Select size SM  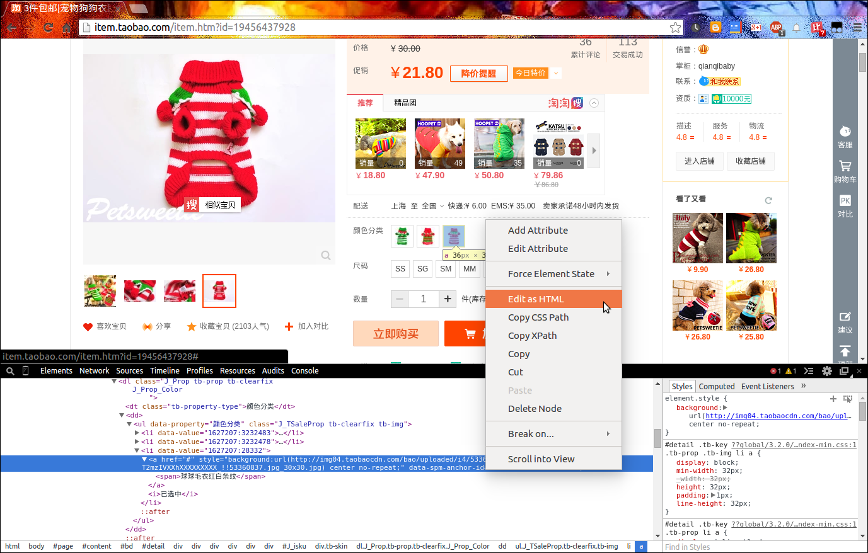[x=446, y=269]
